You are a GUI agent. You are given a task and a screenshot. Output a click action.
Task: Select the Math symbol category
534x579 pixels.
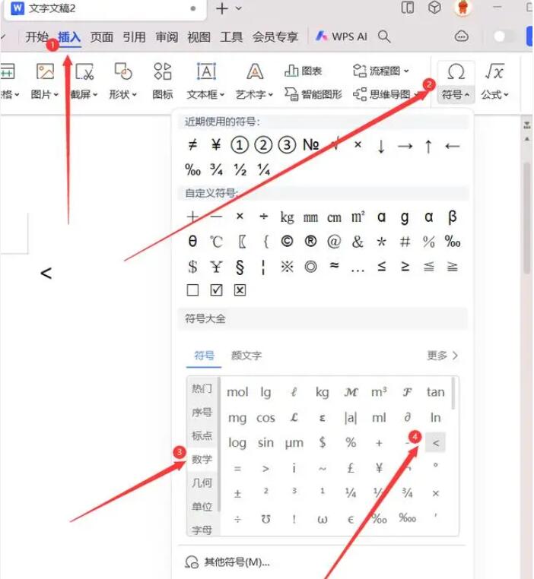[x=202, y=459]
